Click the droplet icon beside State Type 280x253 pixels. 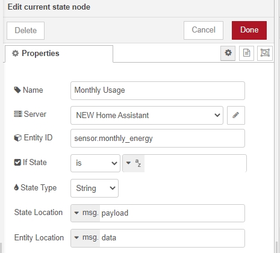click(16, 187)
